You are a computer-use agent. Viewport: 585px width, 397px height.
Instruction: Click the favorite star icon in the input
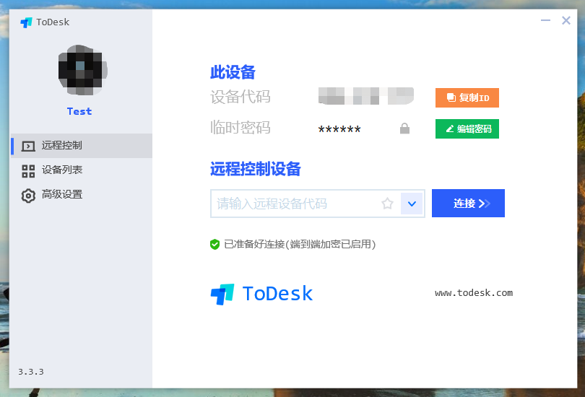click(x=387, y=204)
